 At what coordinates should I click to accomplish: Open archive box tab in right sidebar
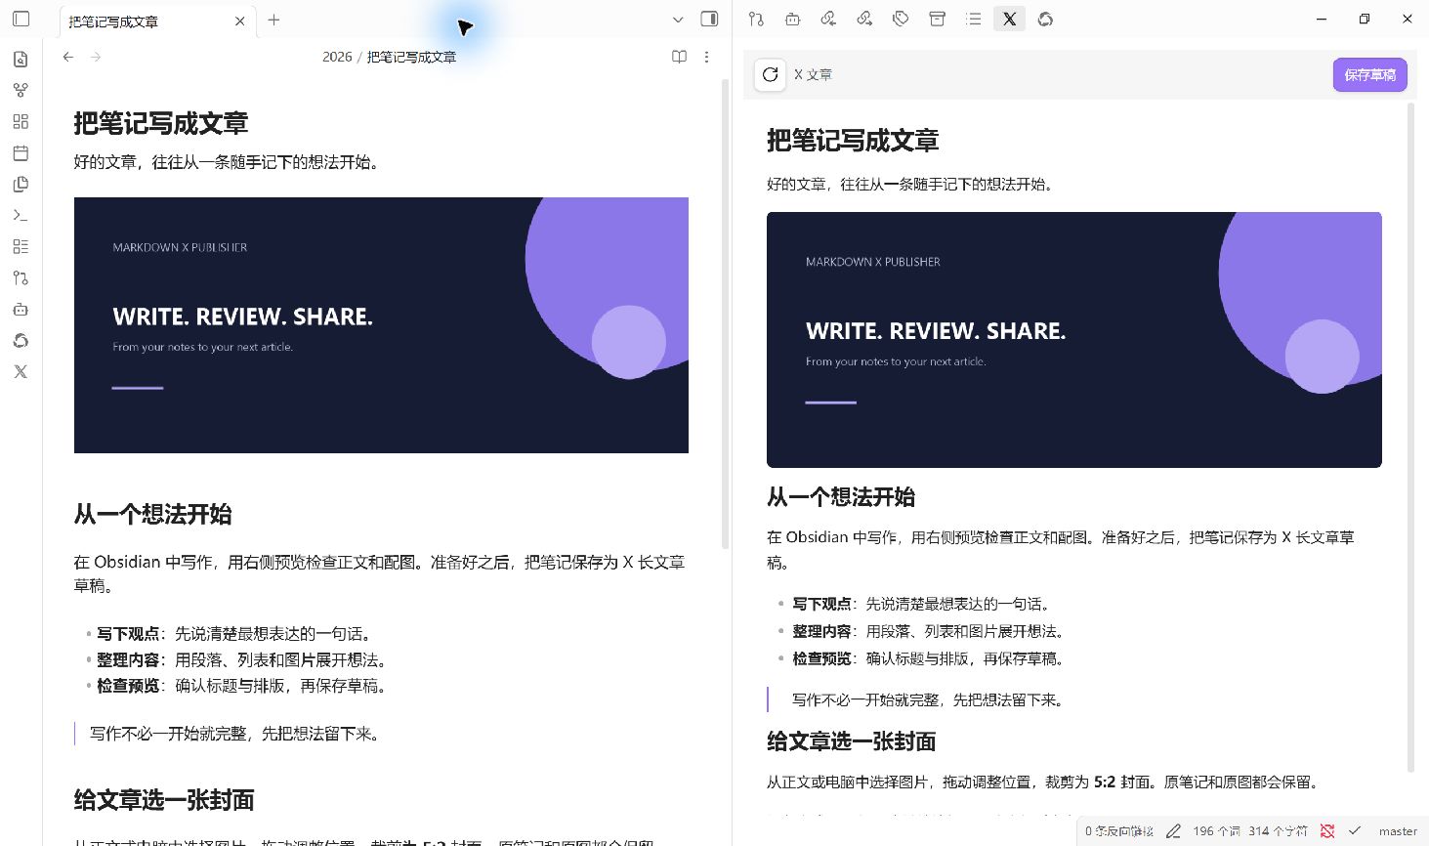pyautogui.click(x=937, y=19)
